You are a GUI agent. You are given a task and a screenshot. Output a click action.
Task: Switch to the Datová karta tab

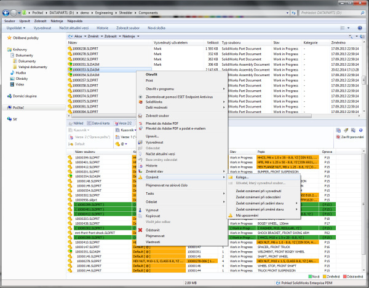pyautogui.click(x=98, y=123)
